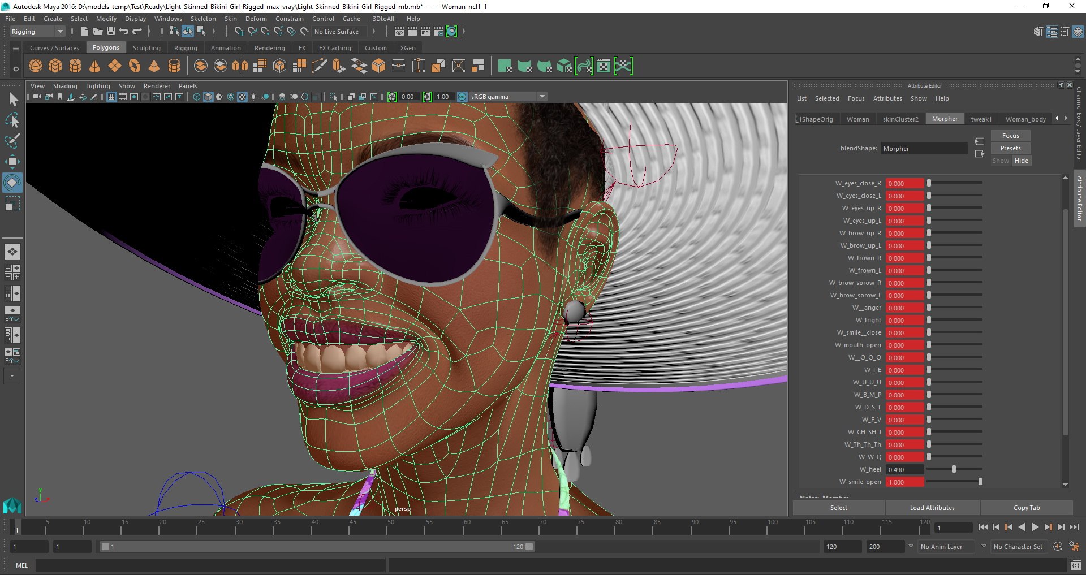The width and height of the screenshot is (1086, 575).
Task: Click the shelf options gear icon
Action: tap(16, 69)
